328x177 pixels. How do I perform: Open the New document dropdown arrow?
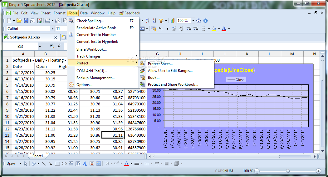[14, 21]
